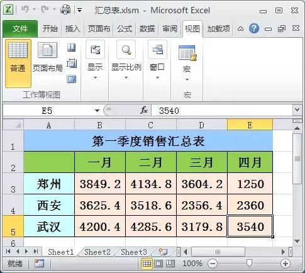Switch to the 公式 tab

pyautogui.click(x=125, y=29)
